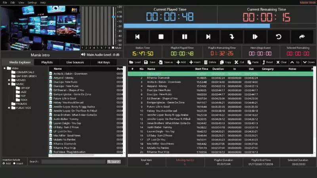Jump to previous clip with skip-back button

tap(137, 37)
